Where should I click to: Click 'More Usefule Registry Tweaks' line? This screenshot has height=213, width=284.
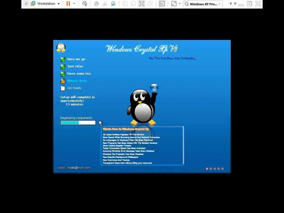[x=117, y=146]
